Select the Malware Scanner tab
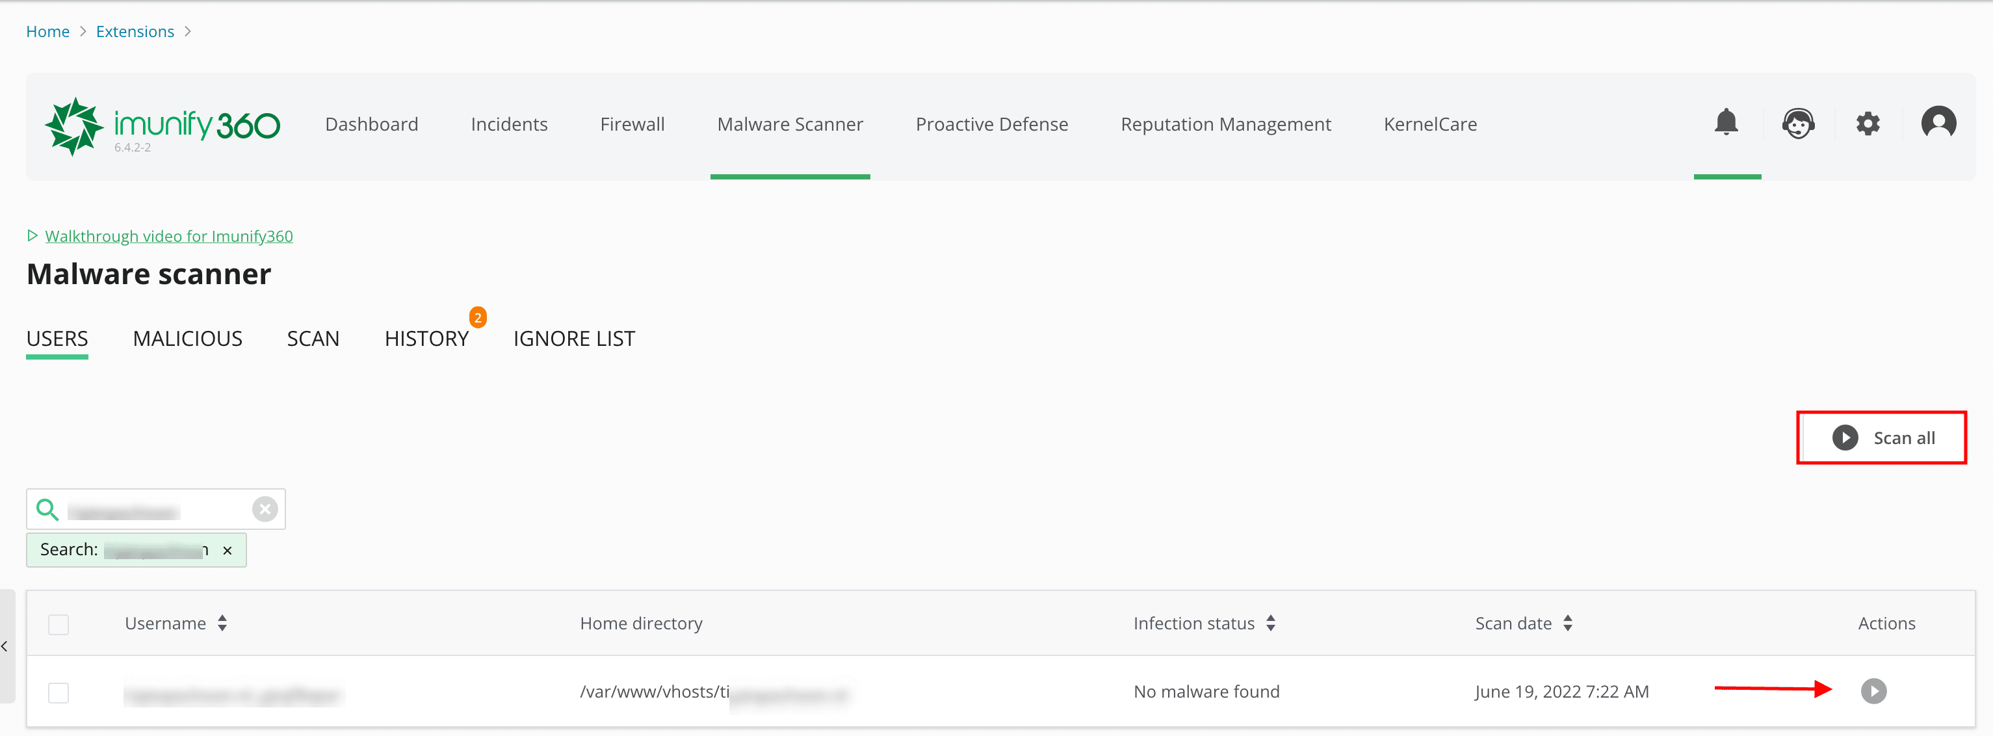 [x=790, y=125]
